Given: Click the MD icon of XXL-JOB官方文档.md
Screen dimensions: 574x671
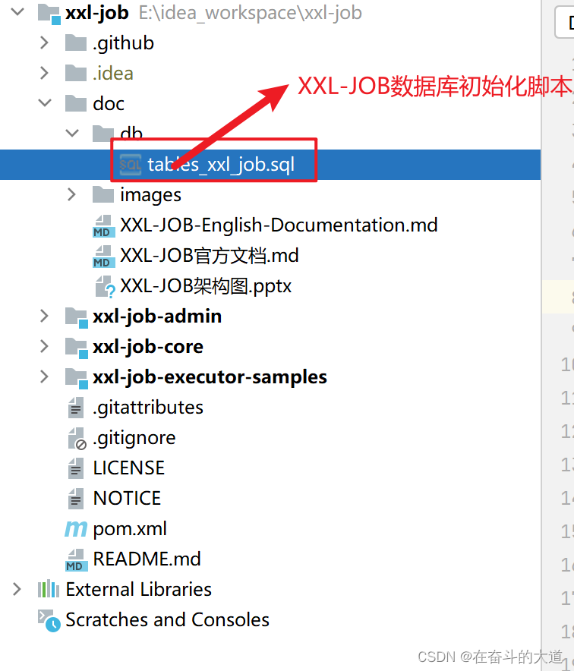Looking at the screenshot, I should (x=103, y=257).
